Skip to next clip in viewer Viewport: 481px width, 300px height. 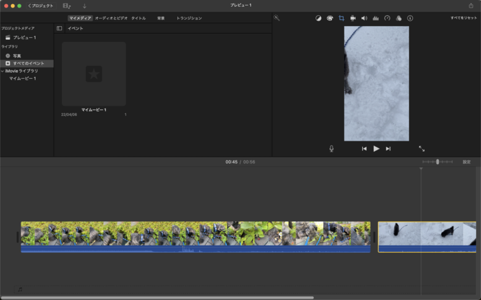pyautogui.click(x=388, y=148)
